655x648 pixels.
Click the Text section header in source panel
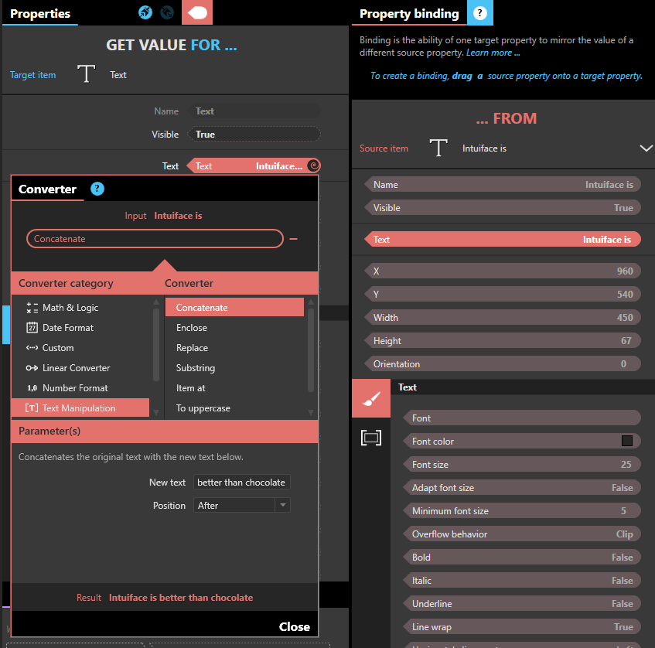click(x=523, y=387)
